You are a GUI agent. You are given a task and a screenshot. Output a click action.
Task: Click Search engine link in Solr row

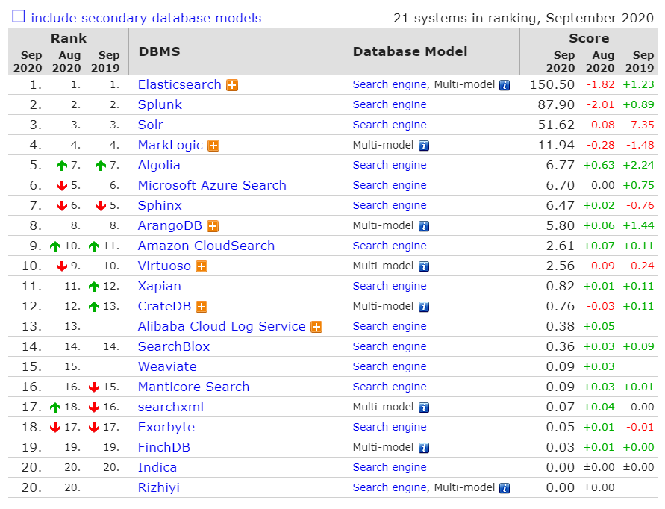[390, 125]
